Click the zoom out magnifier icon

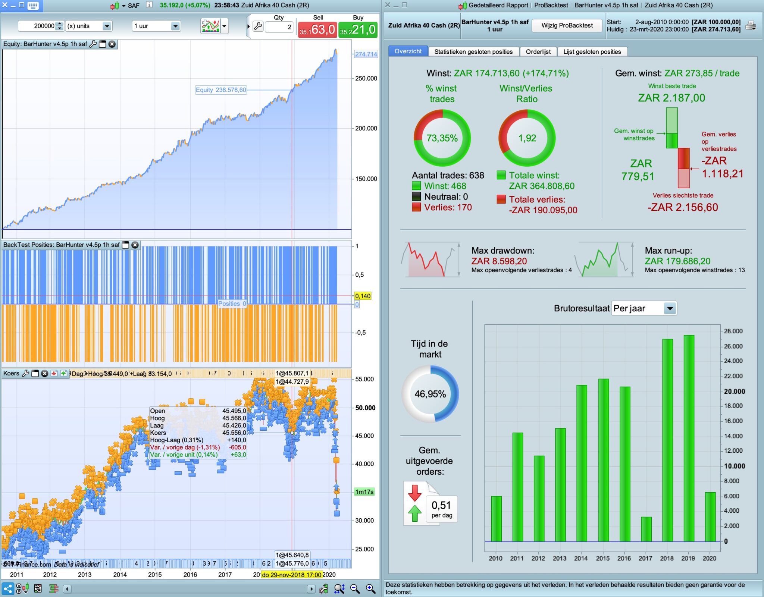pyautogui.click(x=355, y=589)
